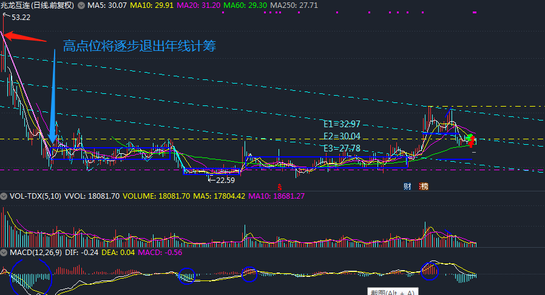Click the rightmost magenta marker at chart top

pyautogui.click(x=475, y=13)
